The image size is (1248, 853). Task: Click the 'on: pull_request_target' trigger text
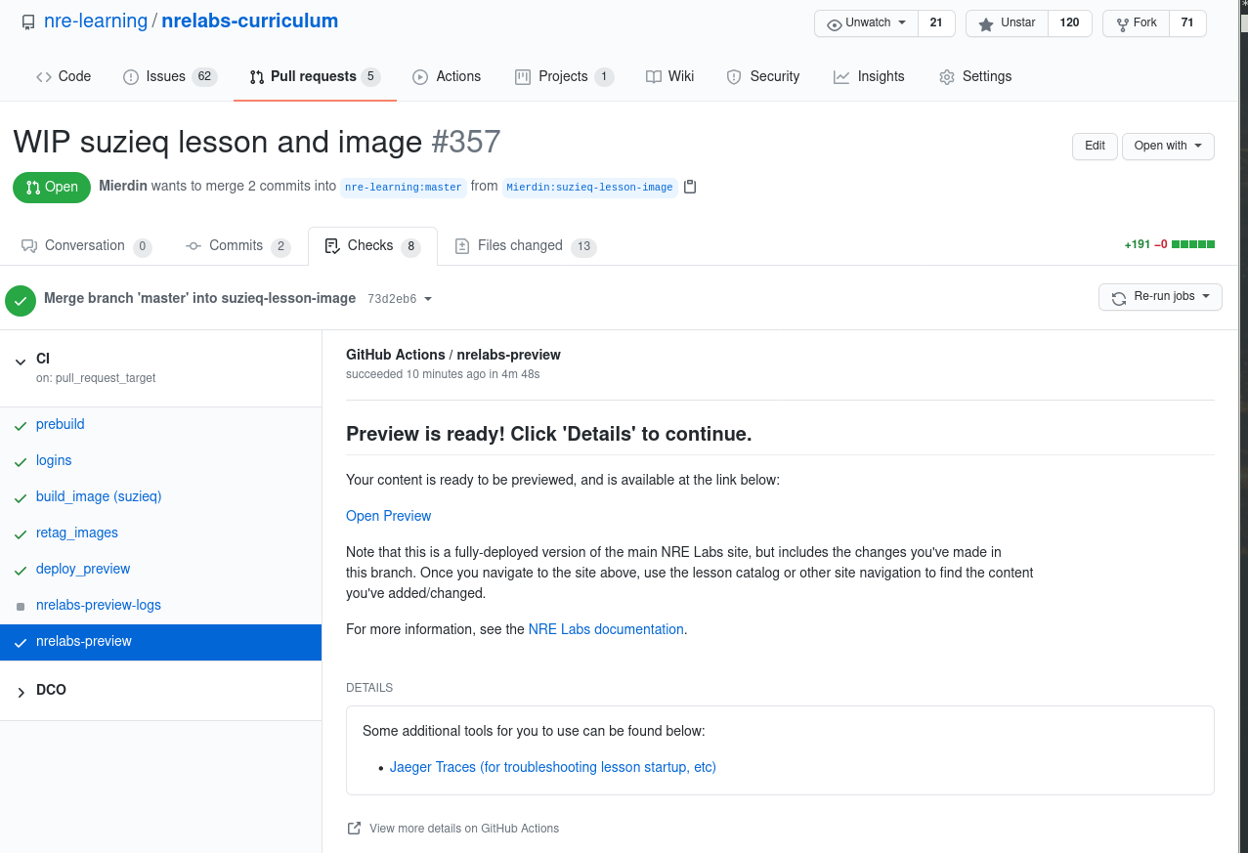pyautogui.click(x=96, y=377)
